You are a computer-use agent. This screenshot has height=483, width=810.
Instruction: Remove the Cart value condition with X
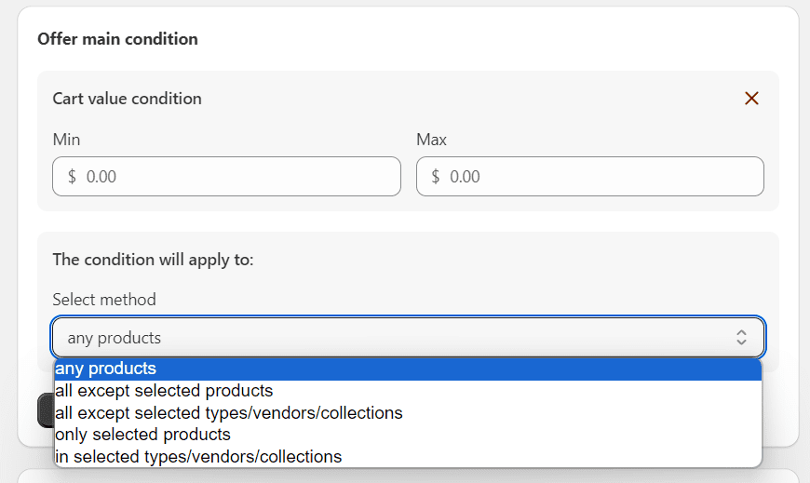pos(751,99)
